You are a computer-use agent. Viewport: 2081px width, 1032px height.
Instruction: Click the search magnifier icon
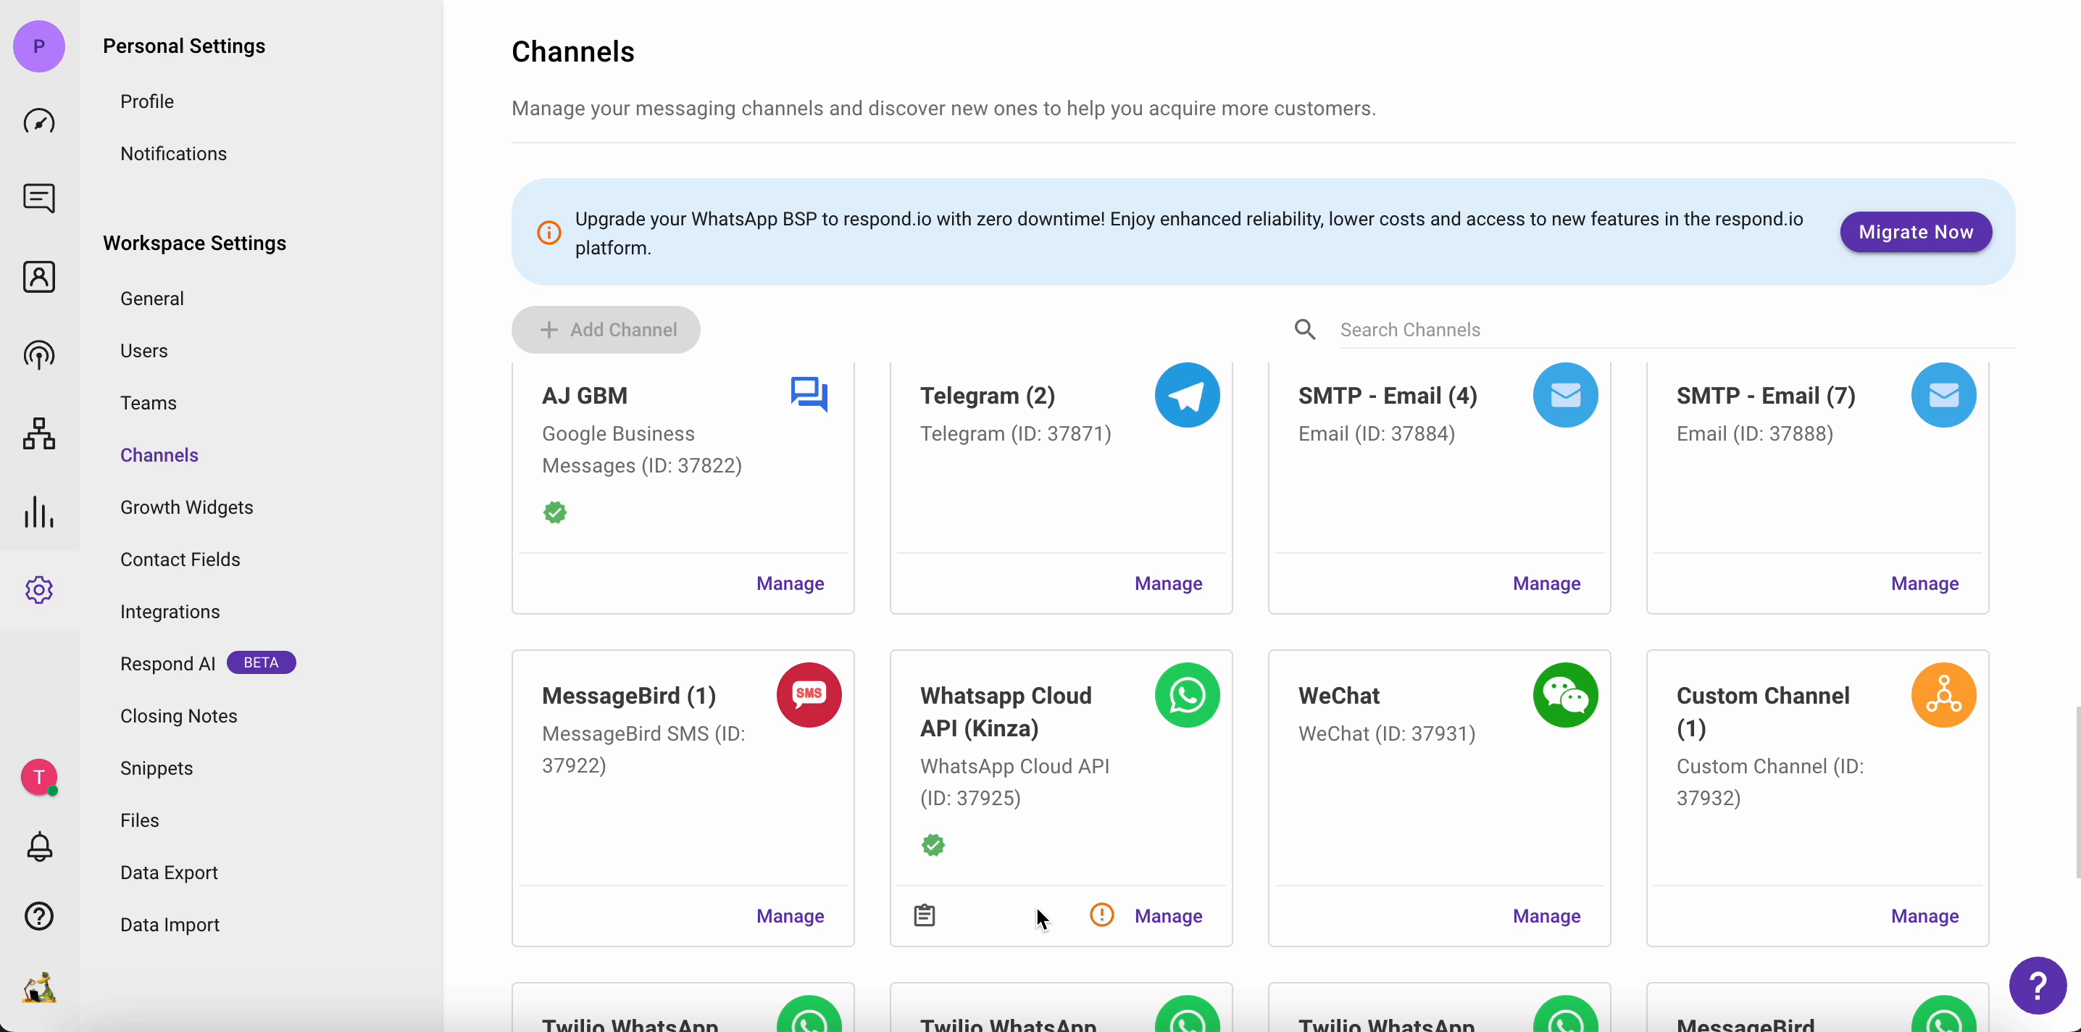[1305, 330]
